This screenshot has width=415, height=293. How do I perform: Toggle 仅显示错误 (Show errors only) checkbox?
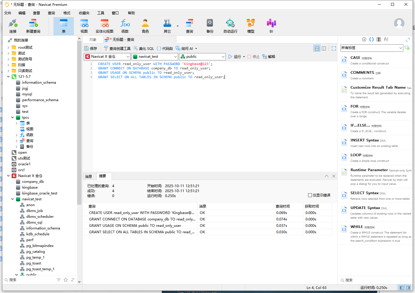[310, 195]
